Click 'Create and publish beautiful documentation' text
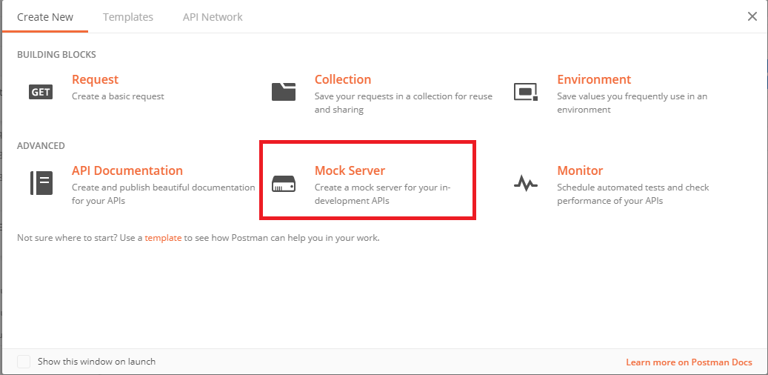The width and height of the screenshot is (768, 375). 164,194
